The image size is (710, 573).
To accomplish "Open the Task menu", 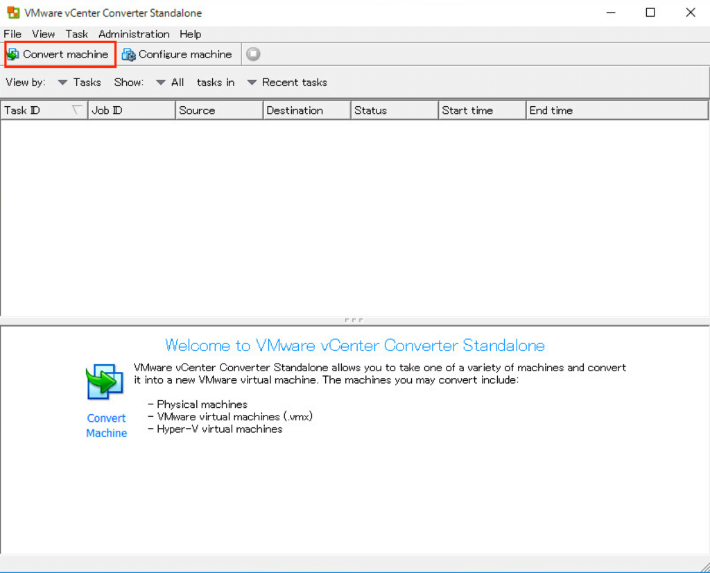I will [x=76, y=34].
